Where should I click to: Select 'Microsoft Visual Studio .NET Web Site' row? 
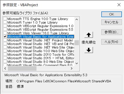tap(41, 47)
